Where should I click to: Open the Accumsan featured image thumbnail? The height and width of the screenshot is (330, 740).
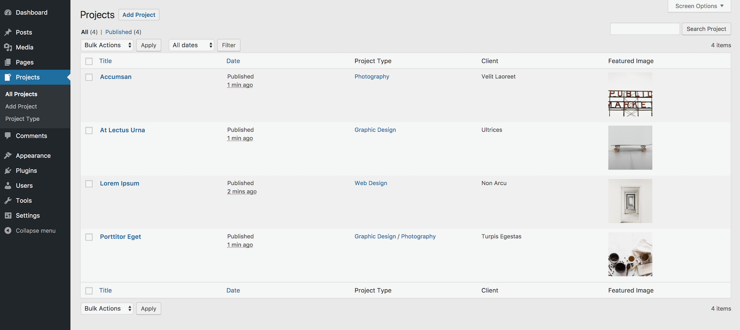(x=630, y=94)
